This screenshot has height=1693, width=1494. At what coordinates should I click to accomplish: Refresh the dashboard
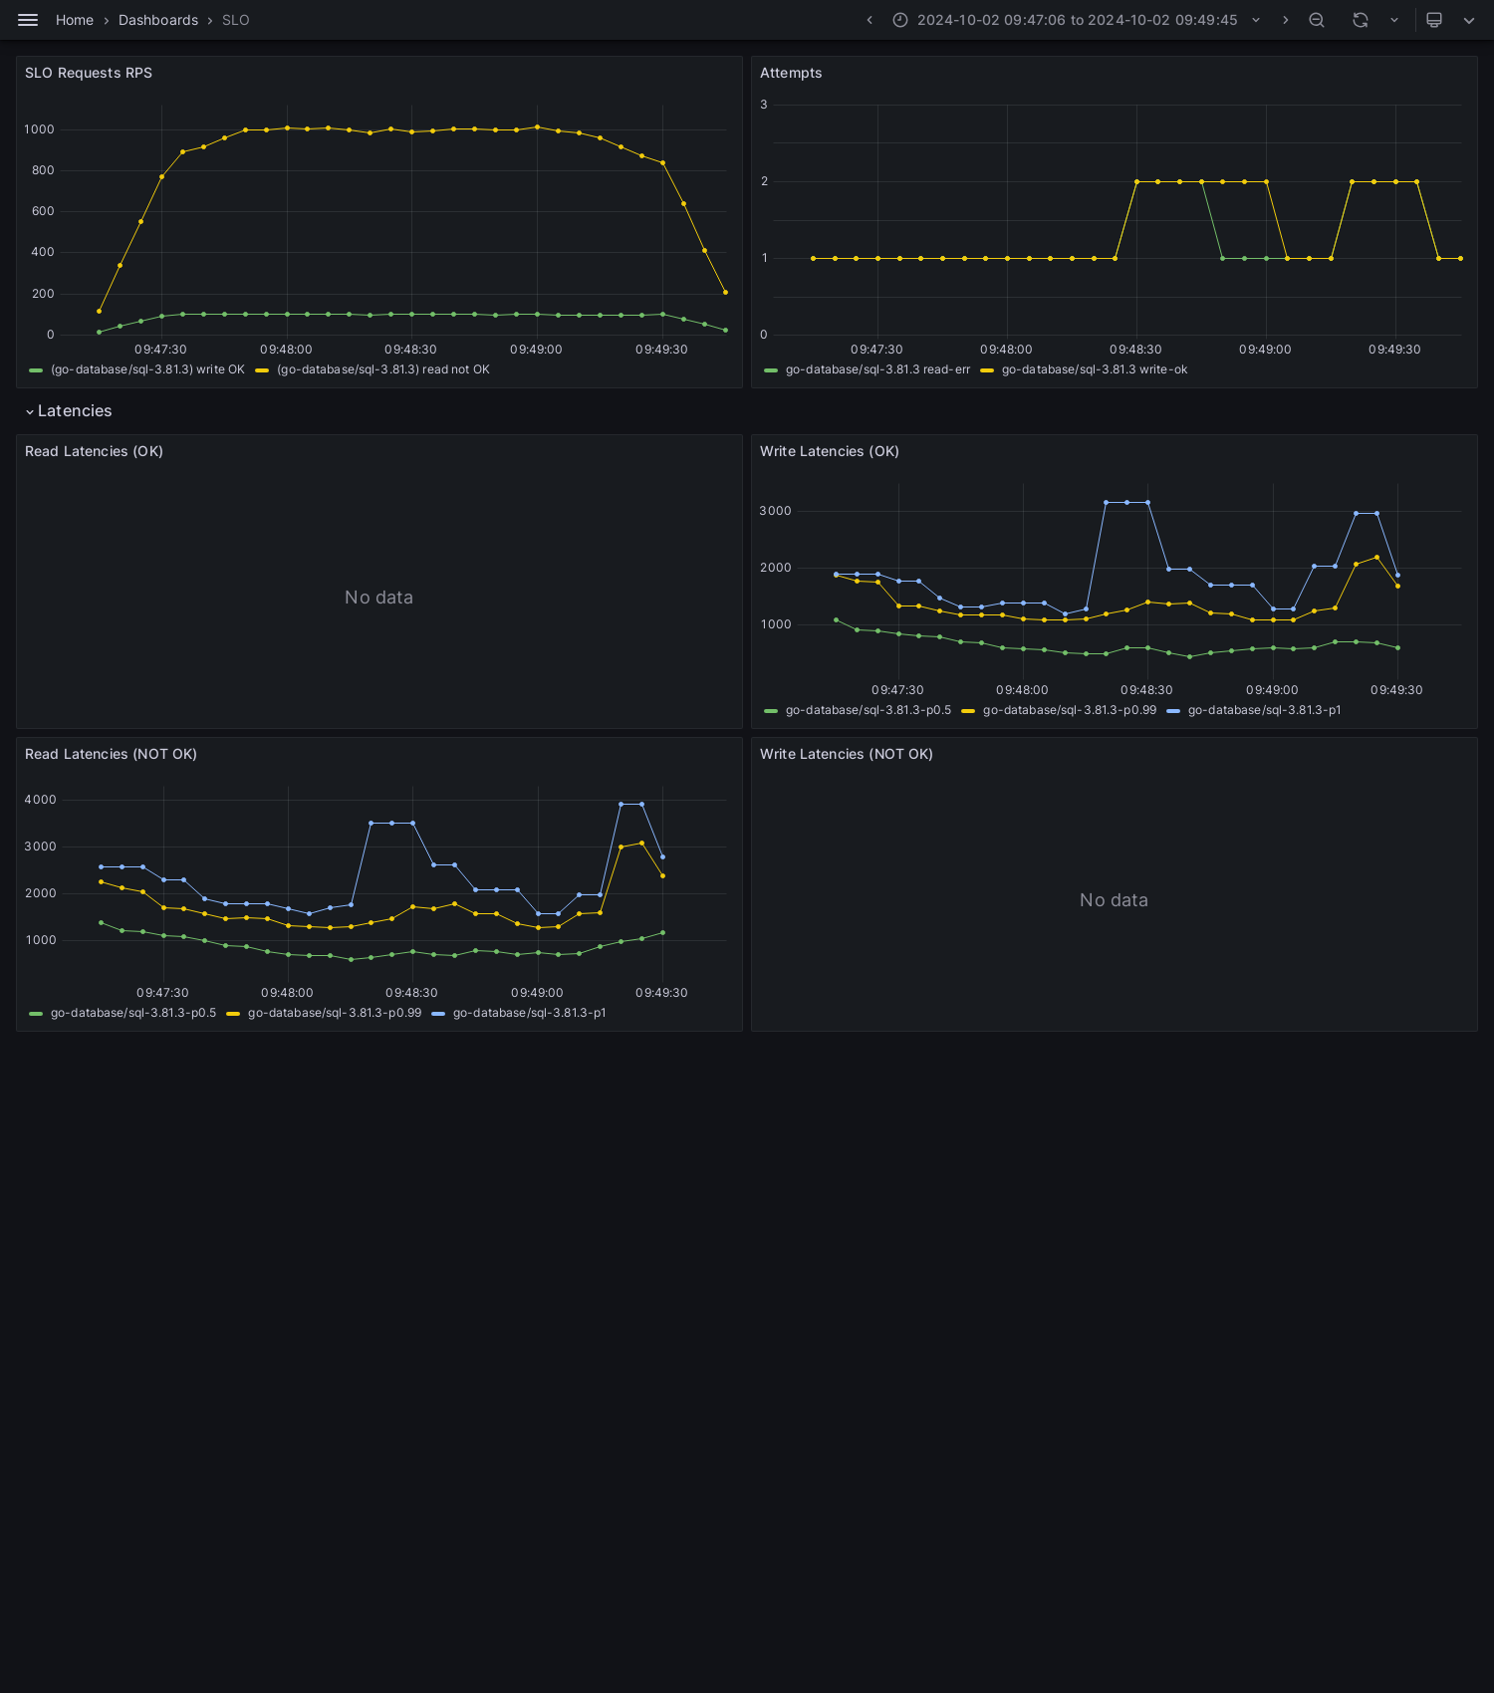pyautogui.click(x=1361, y=20)
